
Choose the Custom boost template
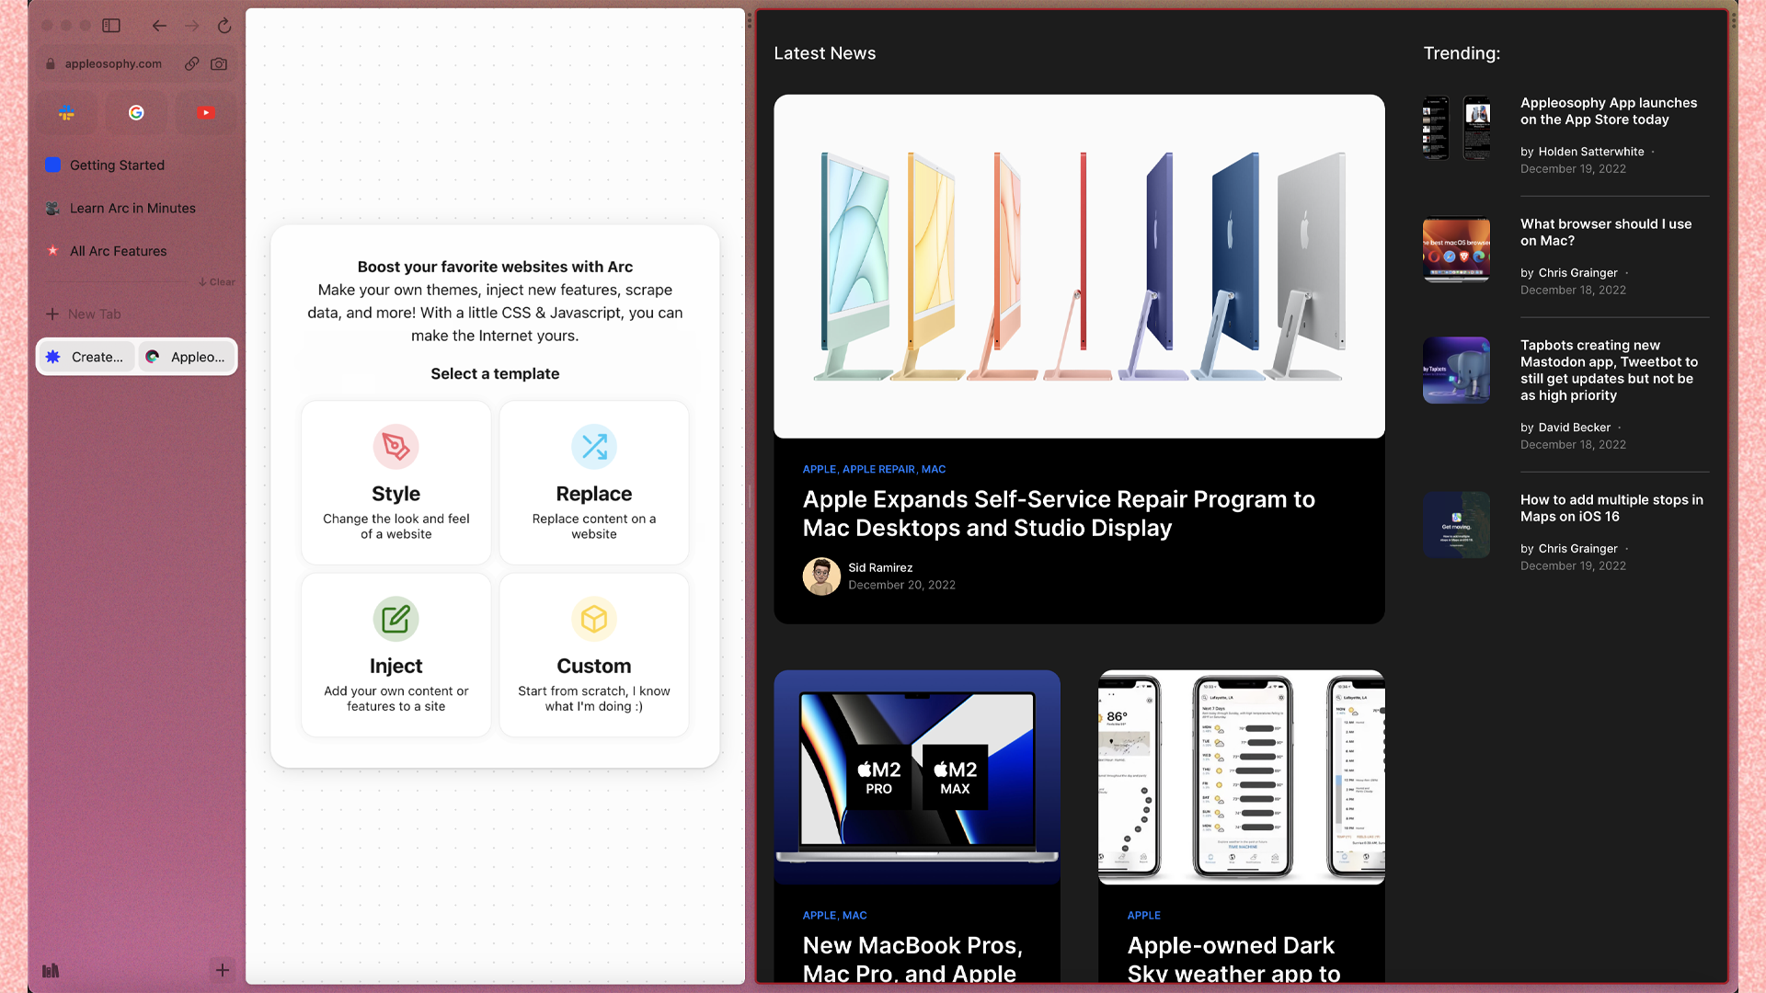[x=594, y=655]
